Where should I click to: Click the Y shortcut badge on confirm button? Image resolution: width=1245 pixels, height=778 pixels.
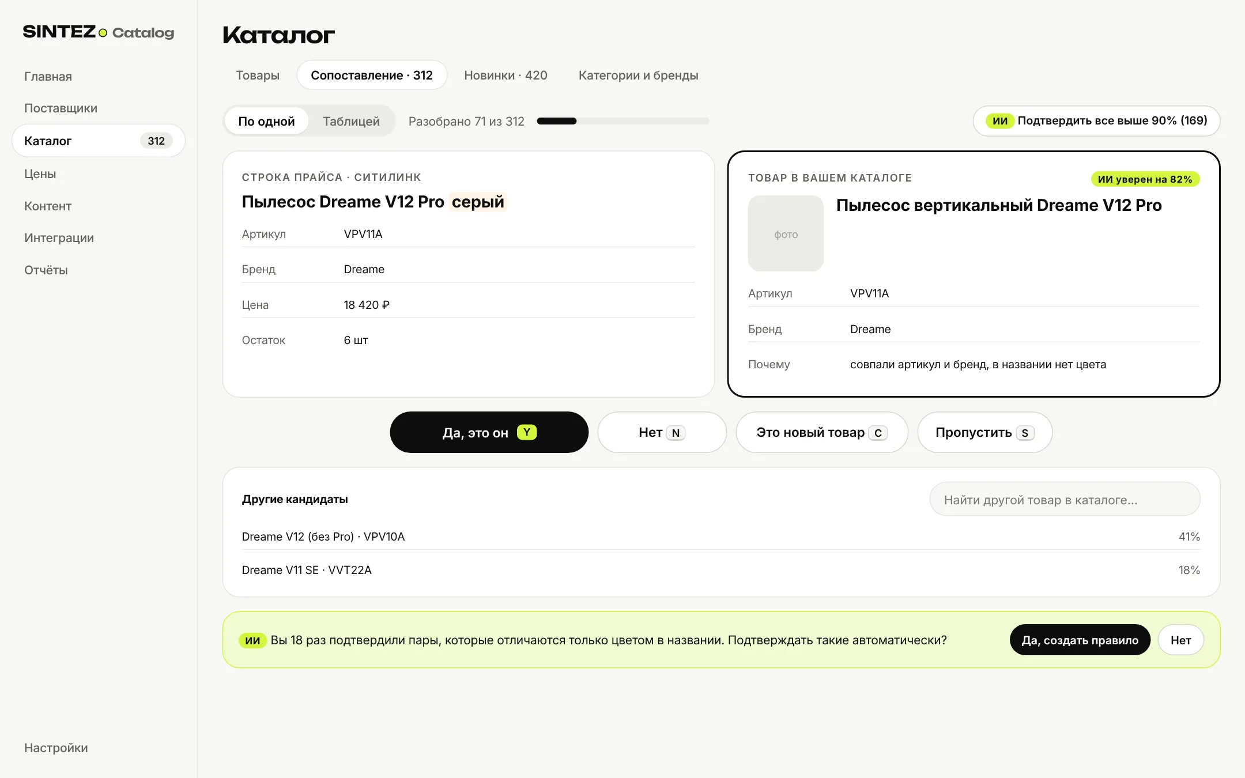(527, 432)
